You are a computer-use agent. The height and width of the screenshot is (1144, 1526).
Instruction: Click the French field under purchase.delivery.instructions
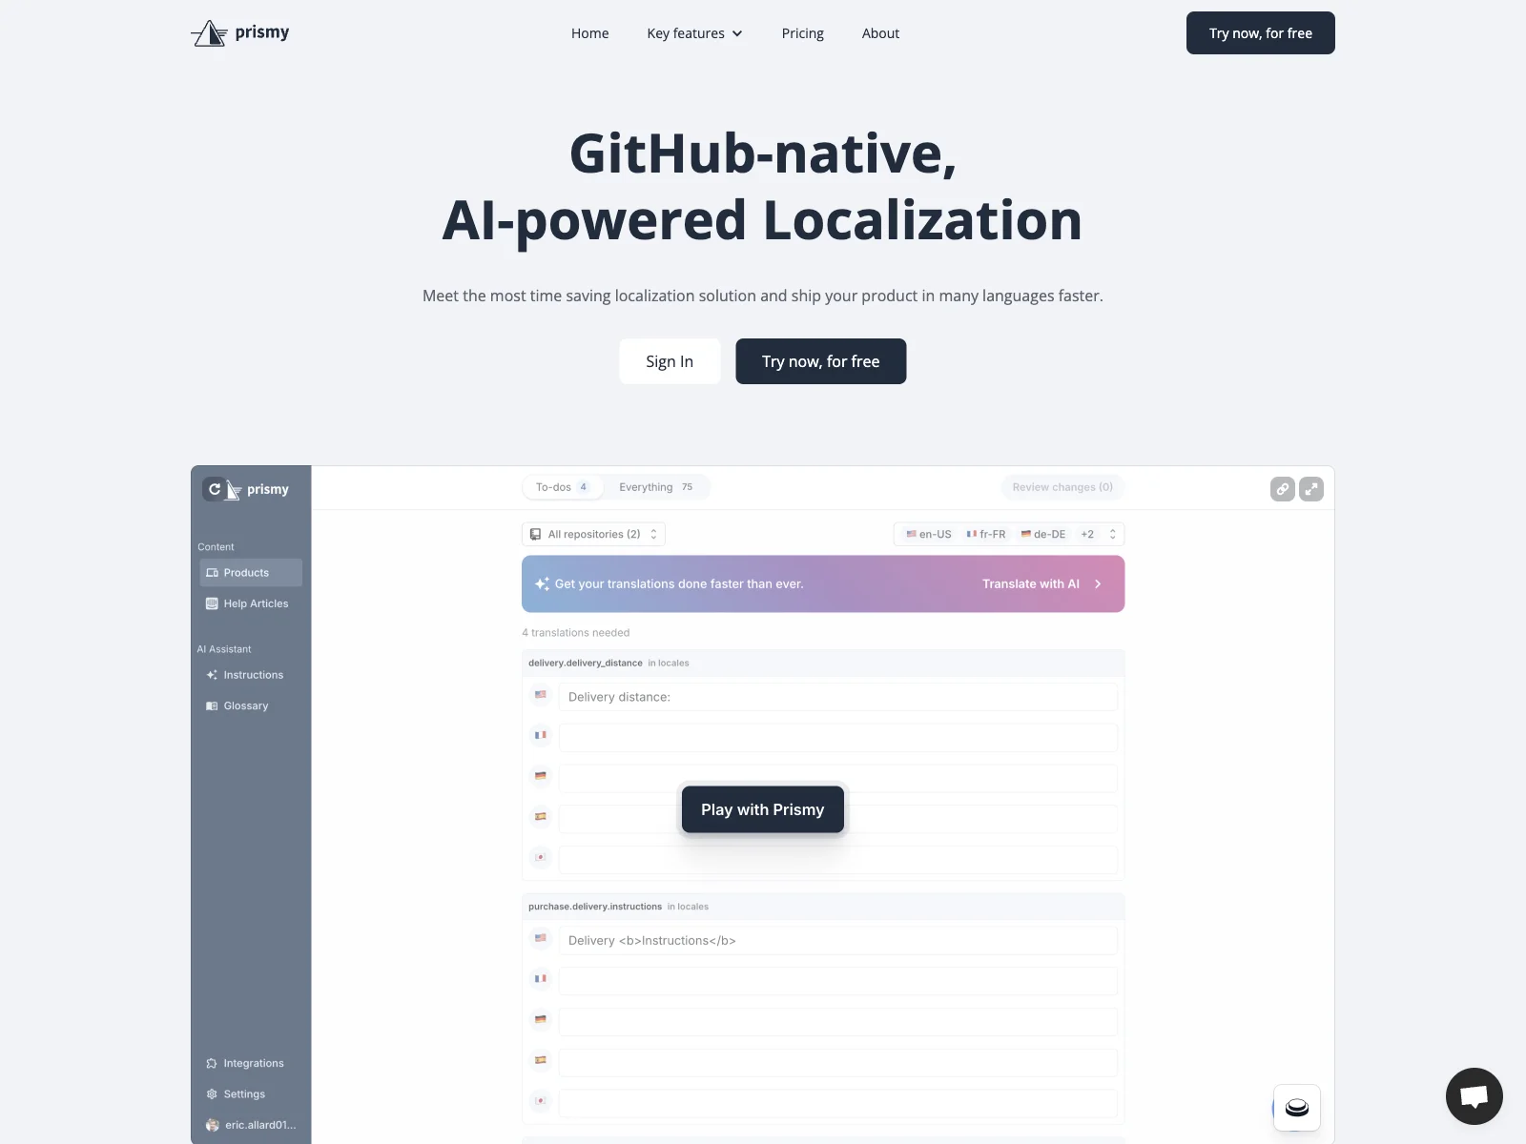click(x=837, y=981)
